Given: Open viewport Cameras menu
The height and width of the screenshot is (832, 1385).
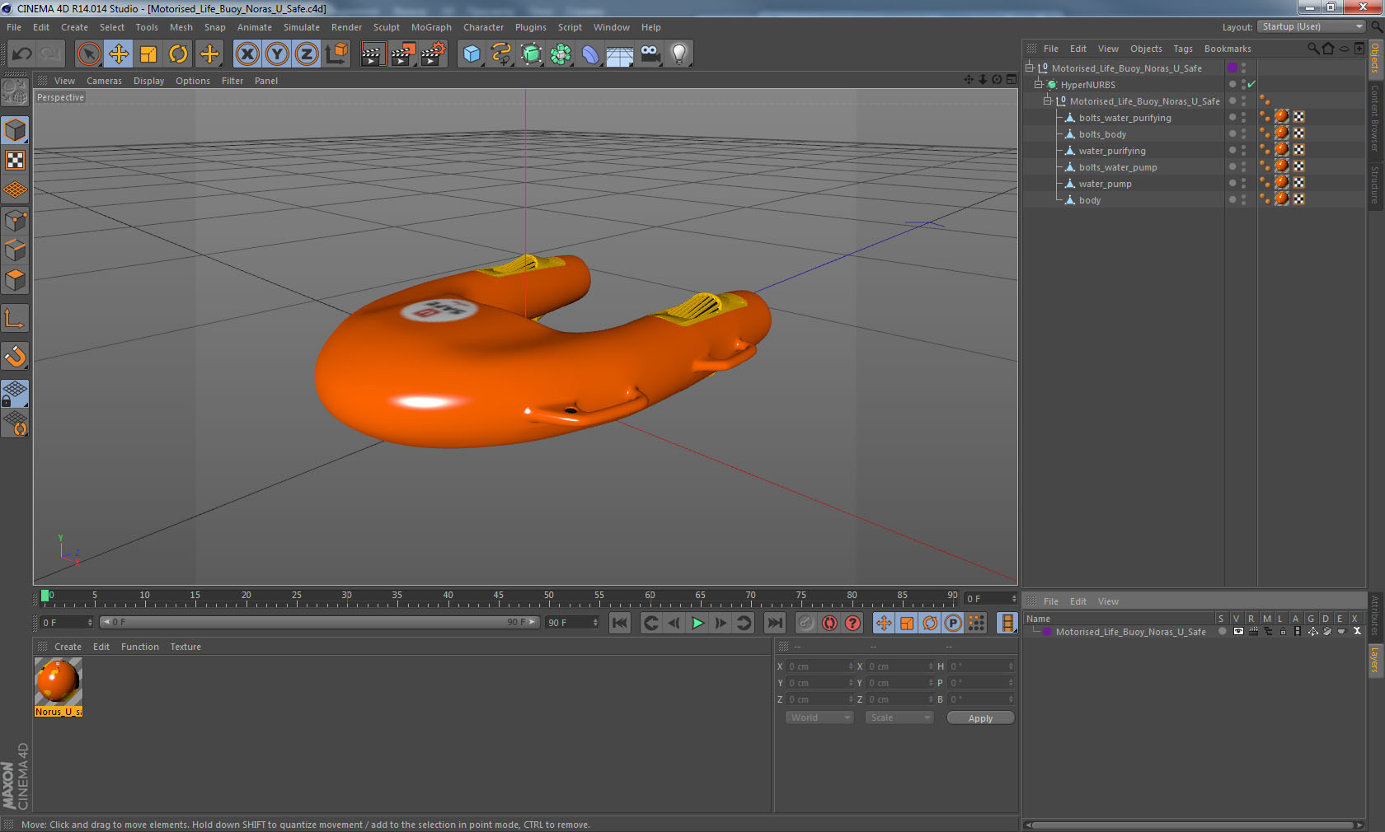Looking at the screenshot, I should tap(104, 81).
